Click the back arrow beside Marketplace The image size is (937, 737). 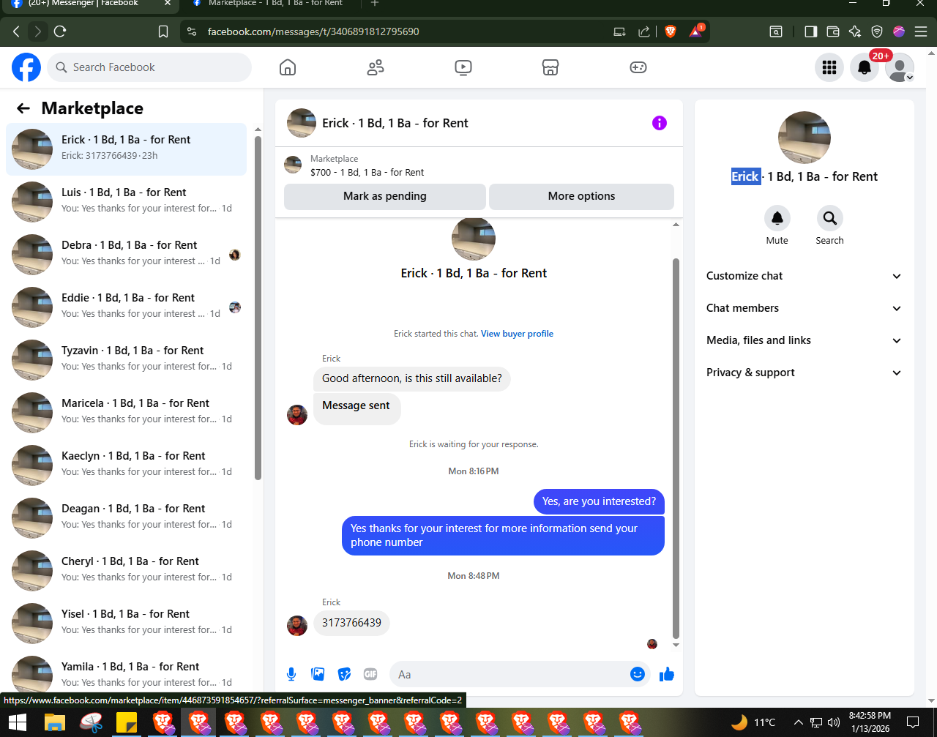23,108
